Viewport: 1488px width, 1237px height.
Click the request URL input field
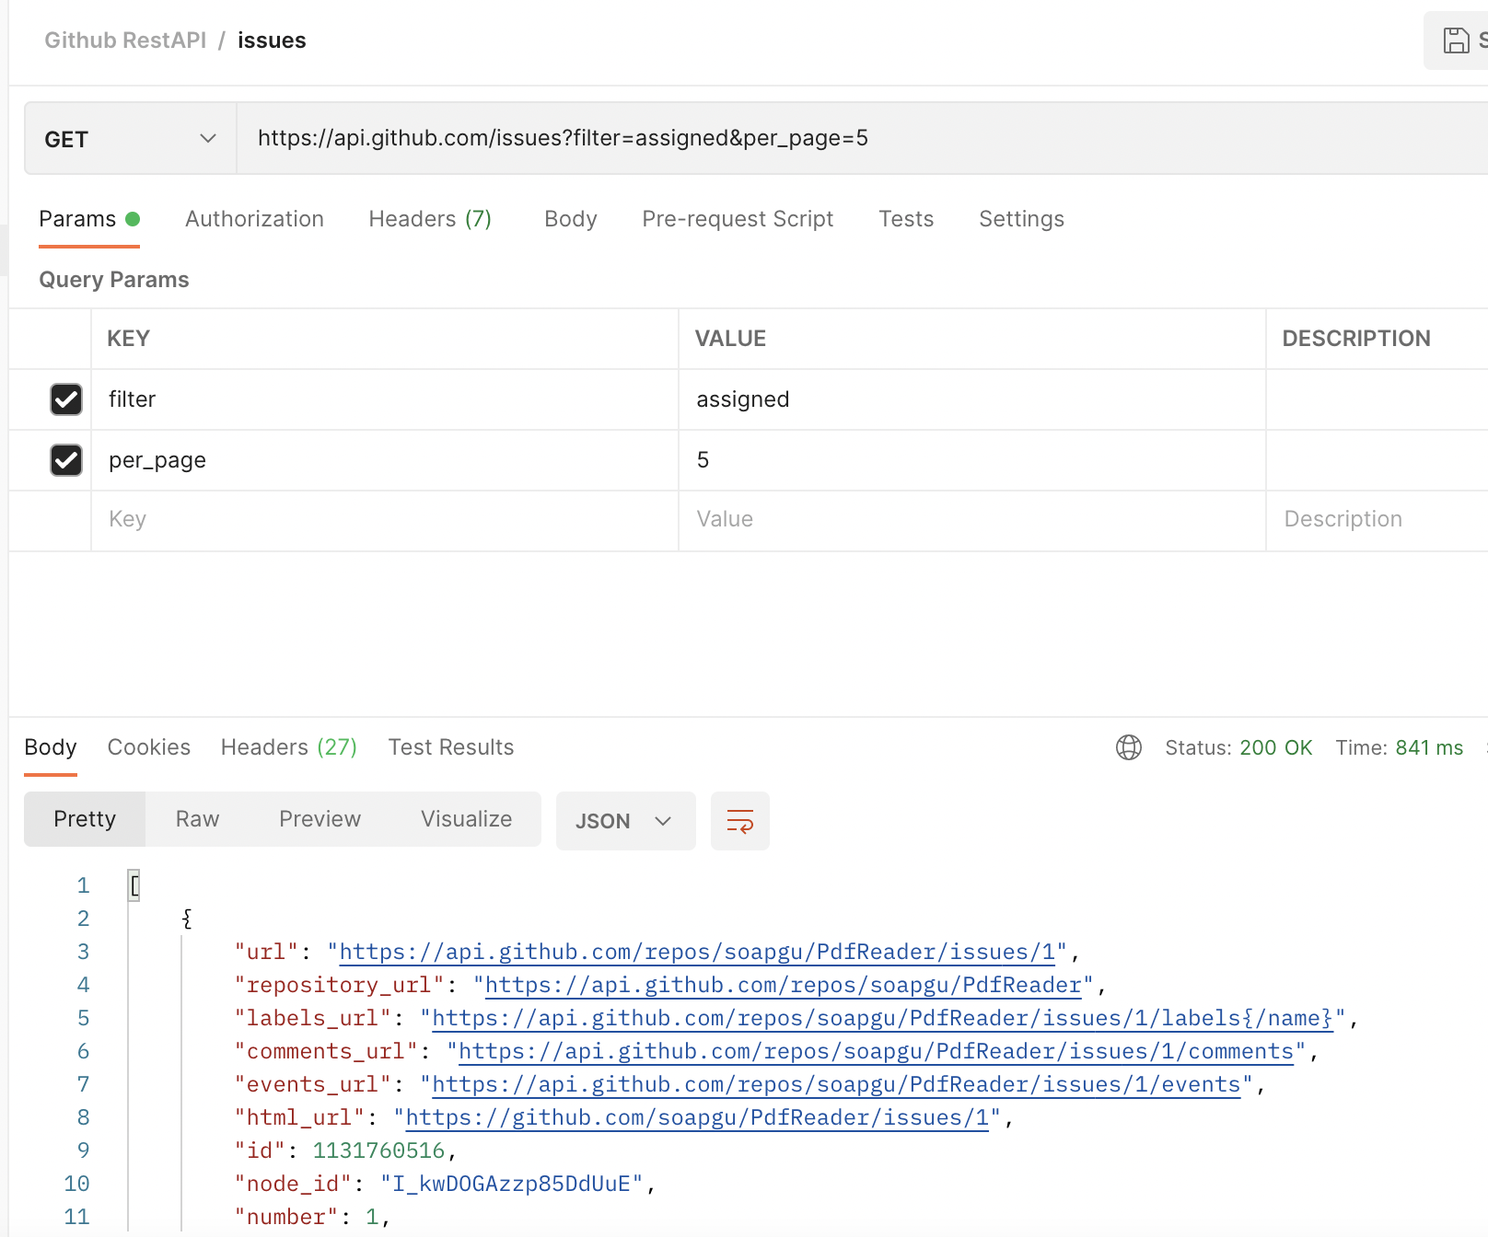tap(862, 139)
